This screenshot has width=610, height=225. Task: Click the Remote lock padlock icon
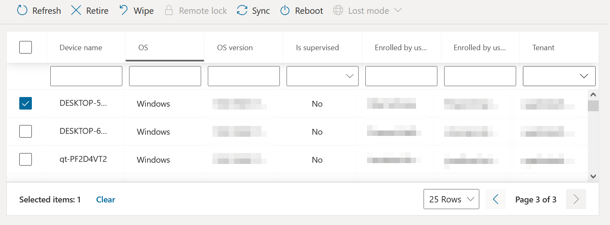(x=169, y=10)
